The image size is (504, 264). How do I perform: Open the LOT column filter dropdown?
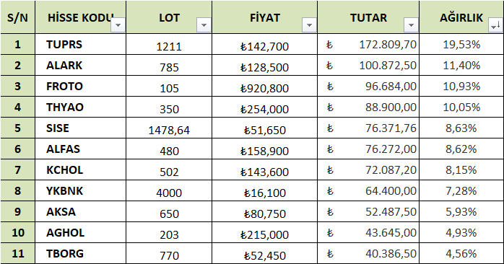(x=204, y=25)
